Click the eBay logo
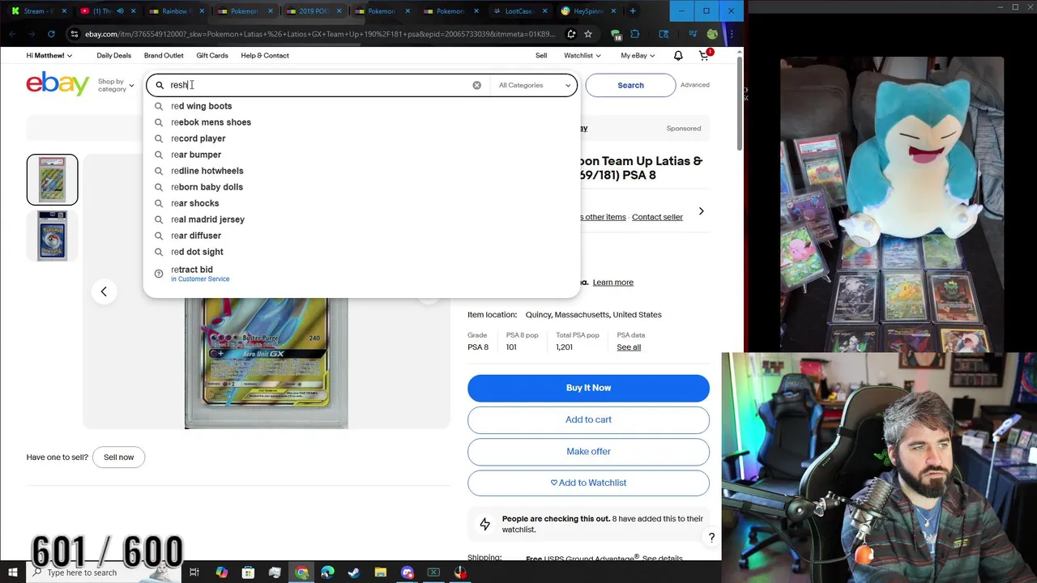This screenshot has width=1037, height=583. tap(58, 83)
